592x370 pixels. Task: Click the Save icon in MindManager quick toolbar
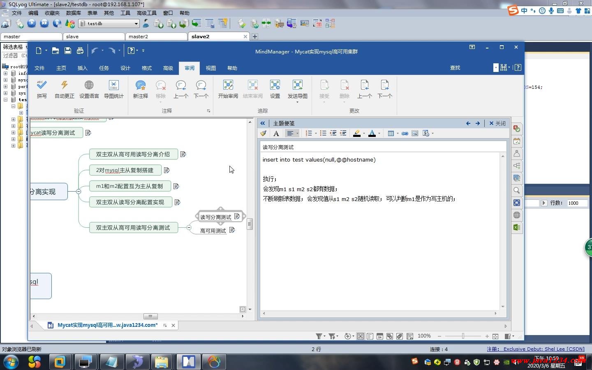coord(68,51)
